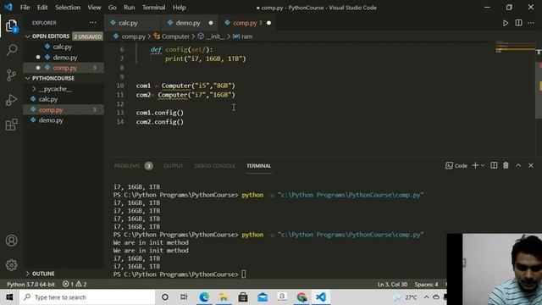Add a new terminal with the plus icon
This screenshot has height=305, width=542.
click(475, 166)
